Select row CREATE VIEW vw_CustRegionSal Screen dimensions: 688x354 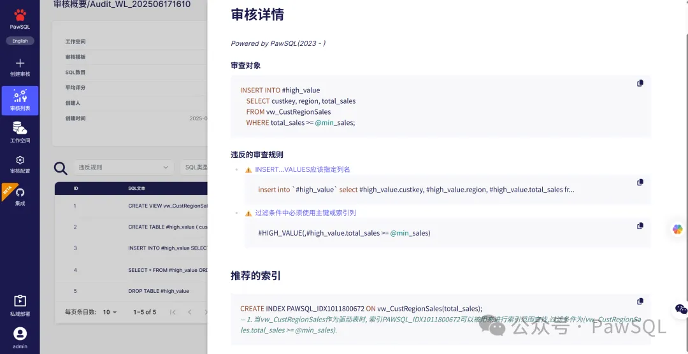(x=131, y=206)
